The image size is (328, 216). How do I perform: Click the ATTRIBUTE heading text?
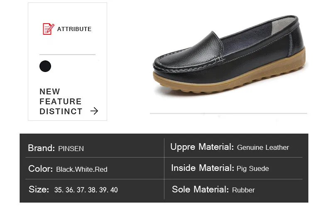tap(74, 29)
